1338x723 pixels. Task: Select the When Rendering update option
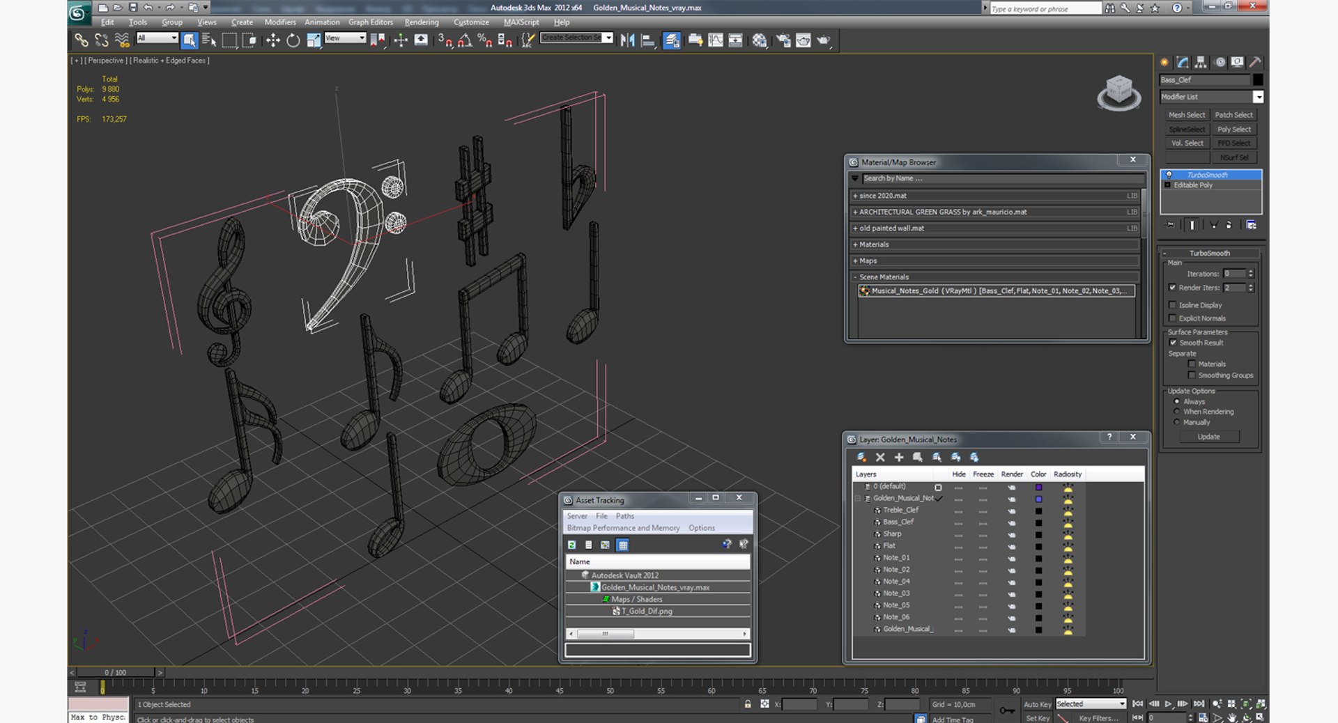(1177, 412)
